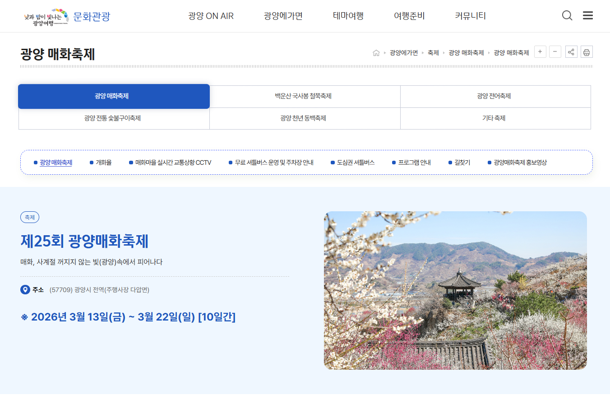Open the 커뮤니티 menu
This screenshot has width=610, height=400.
(470, 15)
